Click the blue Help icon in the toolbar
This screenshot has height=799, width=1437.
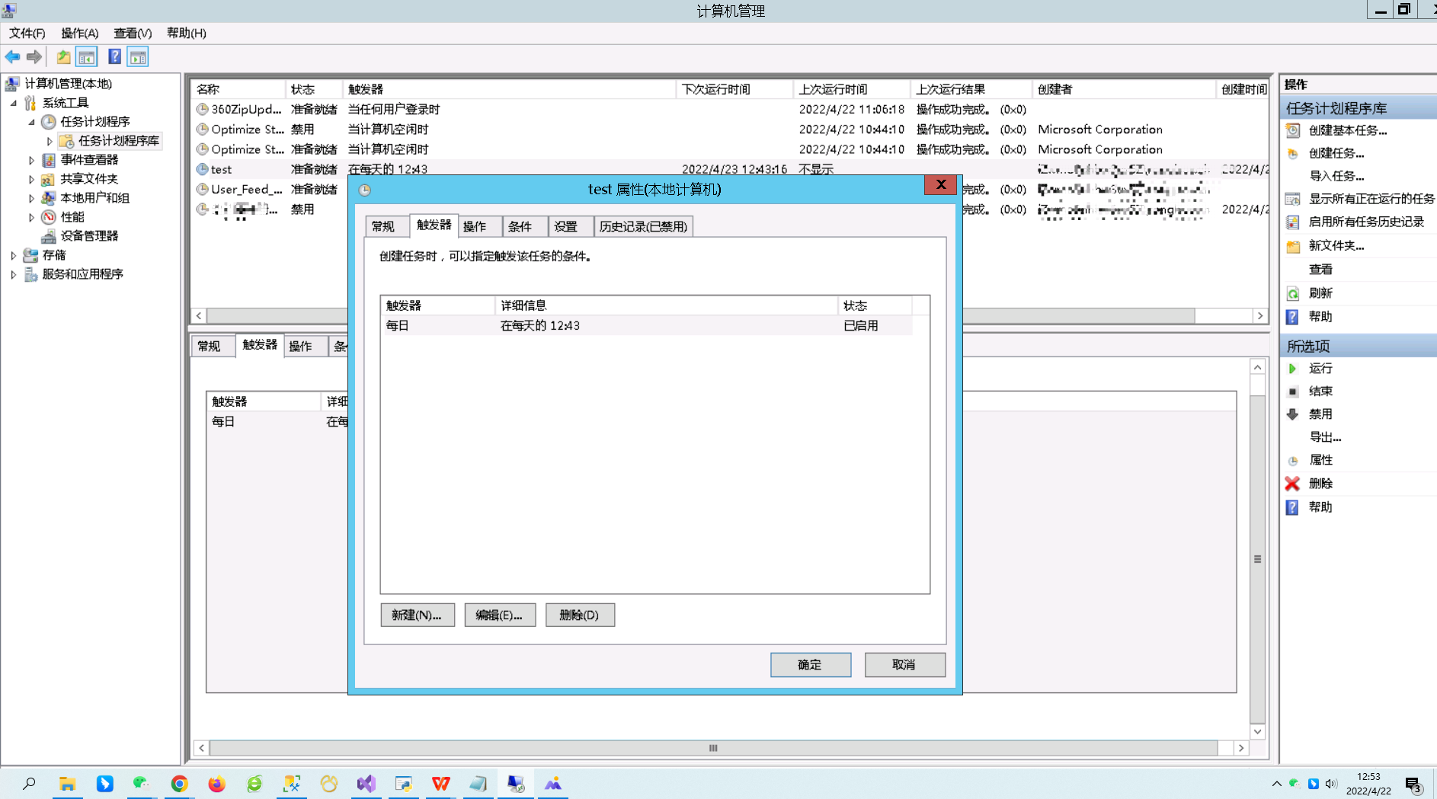(x=114, y=56)
